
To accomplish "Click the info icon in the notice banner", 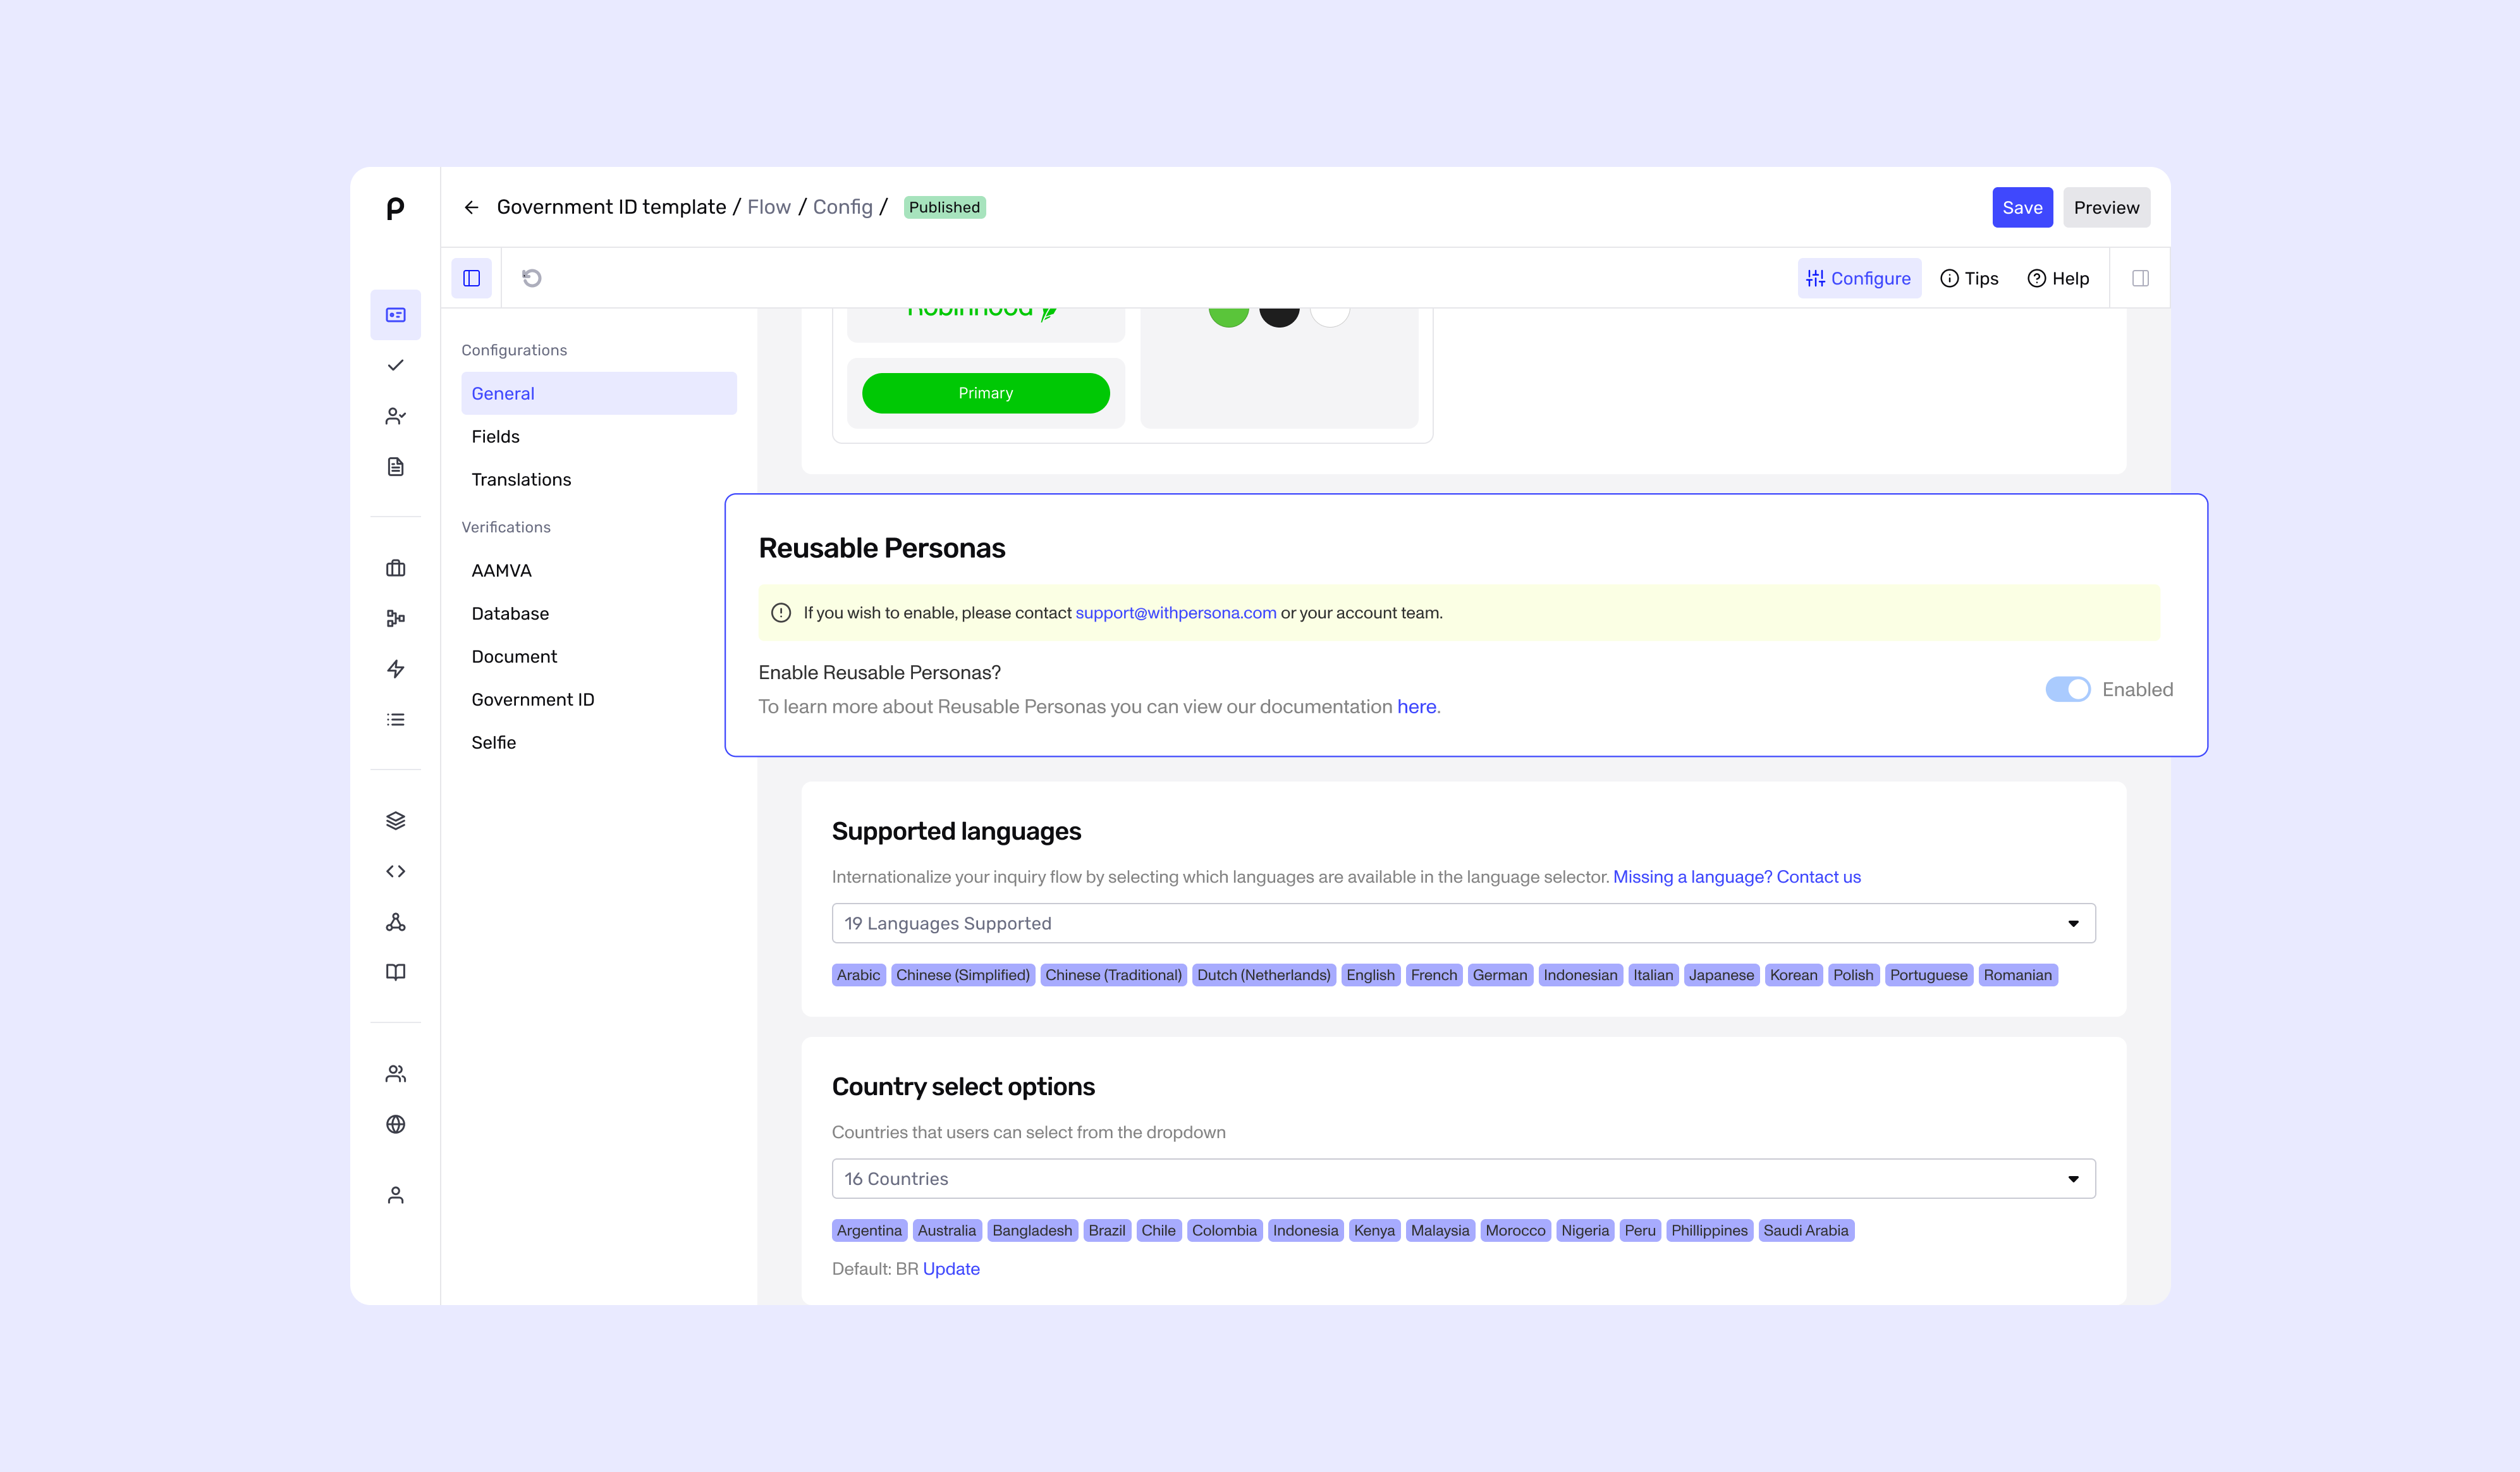I will 781,613.
